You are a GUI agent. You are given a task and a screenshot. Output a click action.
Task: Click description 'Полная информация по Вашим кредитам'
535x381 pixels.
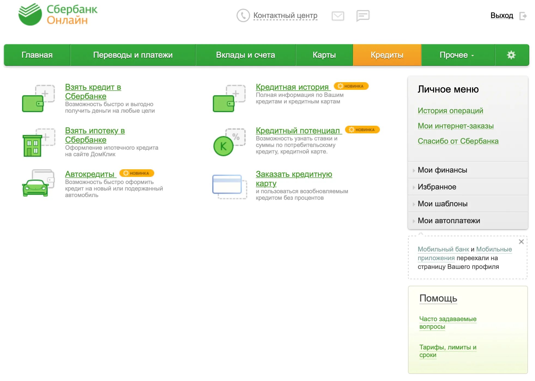point(300,98)
